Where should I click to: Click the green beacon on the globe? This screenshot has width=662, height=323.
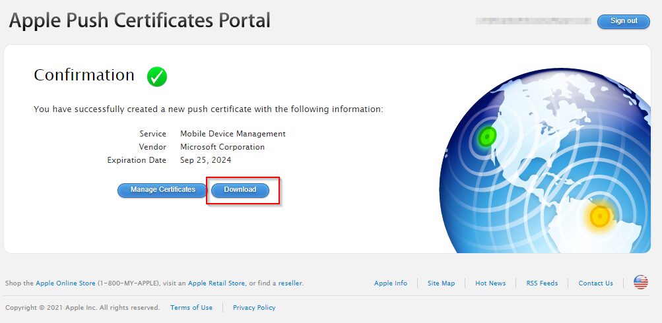[487, 136]
